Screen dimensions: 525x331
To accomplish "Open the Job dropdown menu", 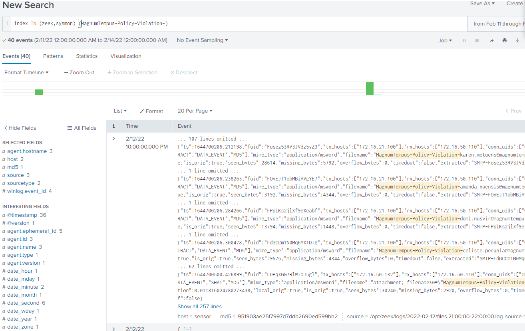I will pyautogui.click(x=445, y=40).
